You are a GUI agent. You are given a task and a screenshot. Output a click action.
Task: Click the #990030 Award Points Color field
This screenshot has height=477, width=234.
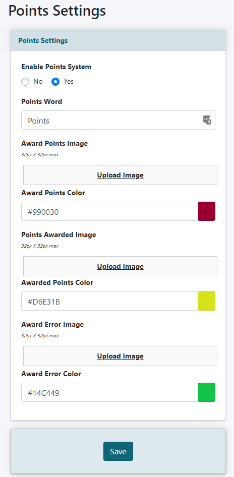pos(109,211)
